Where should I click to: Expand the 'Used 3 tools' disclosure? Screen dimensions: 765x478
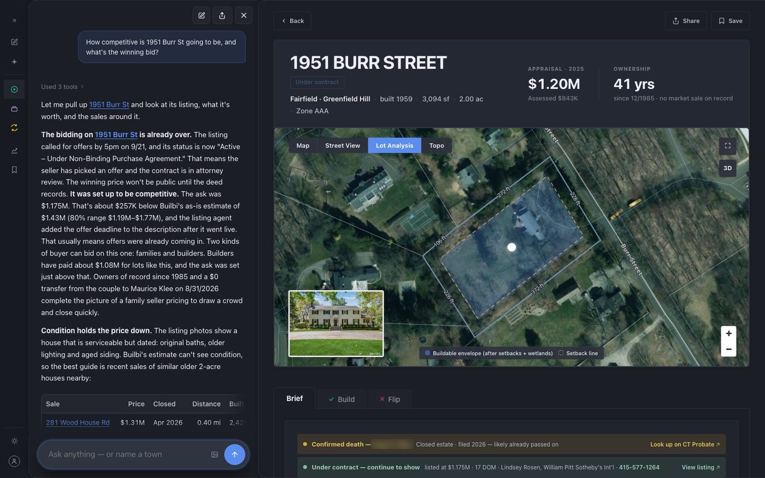point(62,87)
